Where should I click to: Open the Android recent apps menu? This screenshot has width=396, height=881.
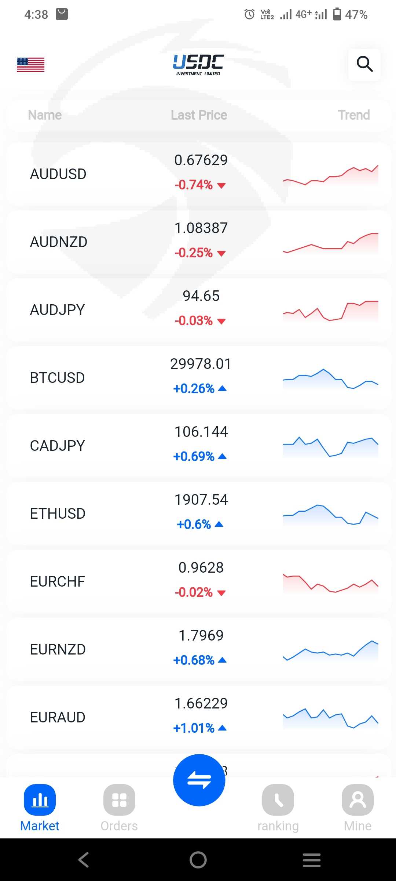pyautogui.click(x=312, y=860)
